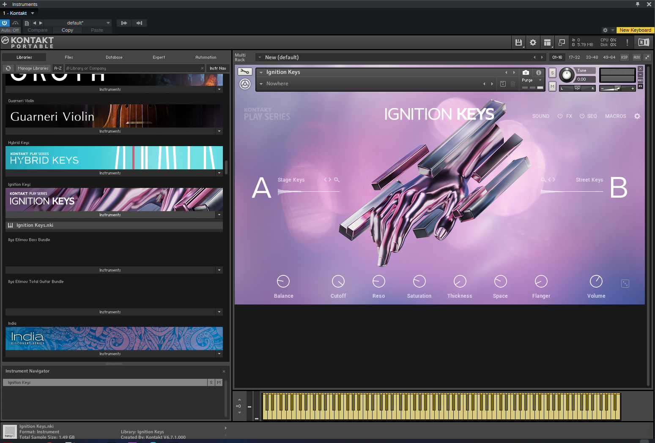
Task: Open the Nowhere snapshot dropdown
Action: 261,84
